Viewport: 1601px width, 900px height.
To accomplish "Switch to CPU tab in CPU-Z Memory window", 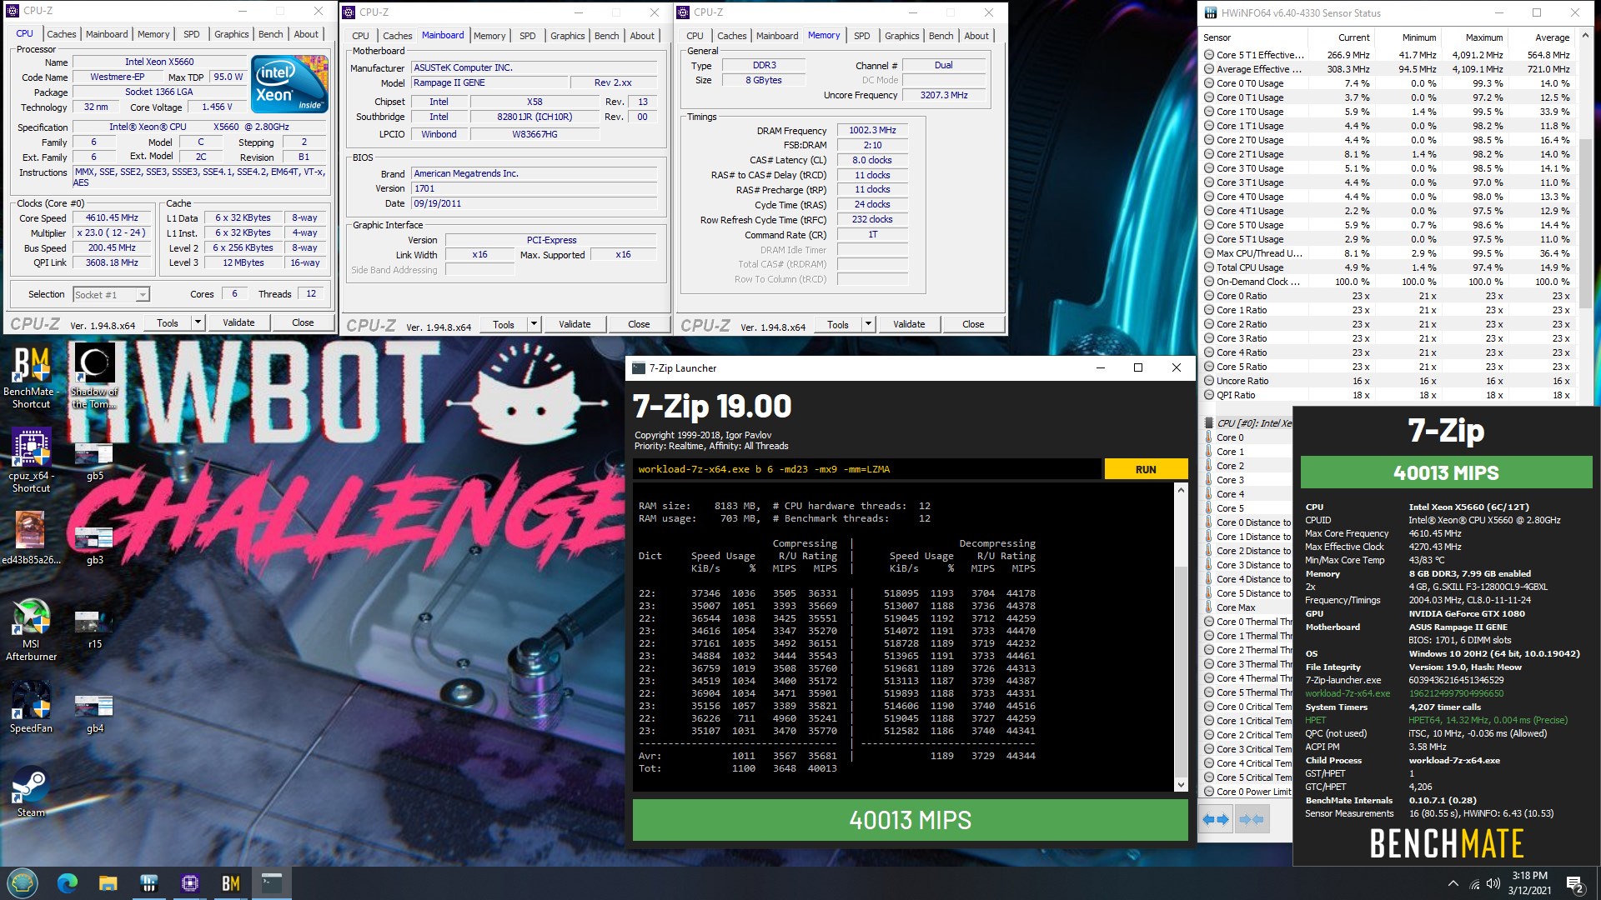I will click(x=695, y=36).
